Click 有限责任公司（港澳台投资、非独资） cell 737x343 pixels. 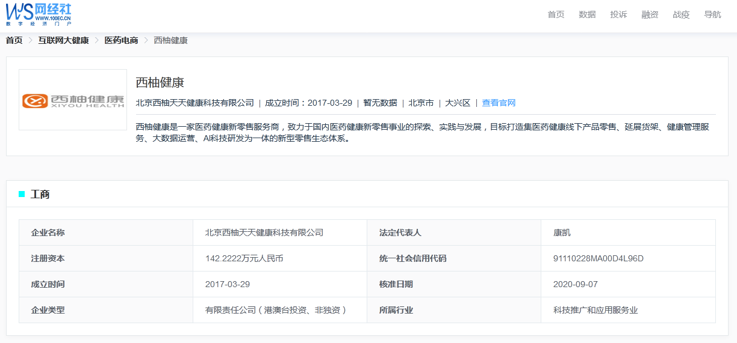(x=280, y=310)
